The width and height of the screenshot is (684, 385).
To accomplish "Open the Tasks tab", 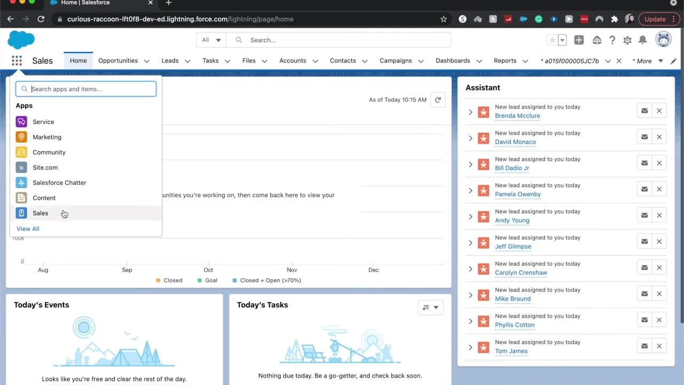I will tap(211, 61).
